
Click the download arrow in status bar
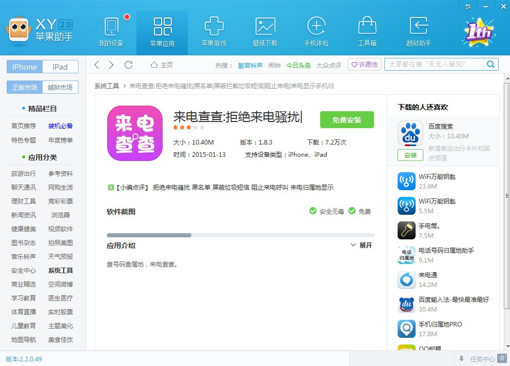[461, 358]
